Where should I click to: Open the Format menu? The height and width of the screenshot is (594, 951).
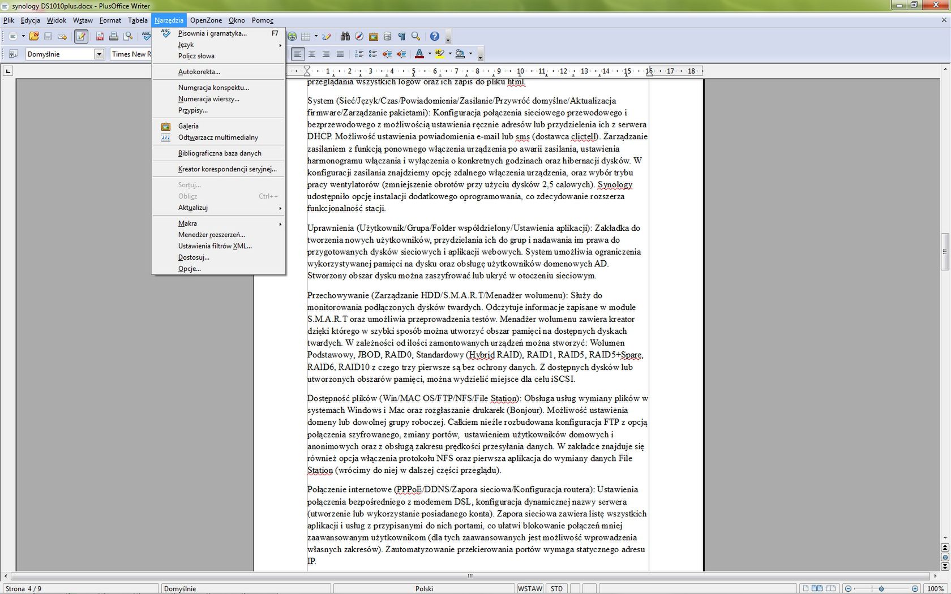(x=110, y=20)
